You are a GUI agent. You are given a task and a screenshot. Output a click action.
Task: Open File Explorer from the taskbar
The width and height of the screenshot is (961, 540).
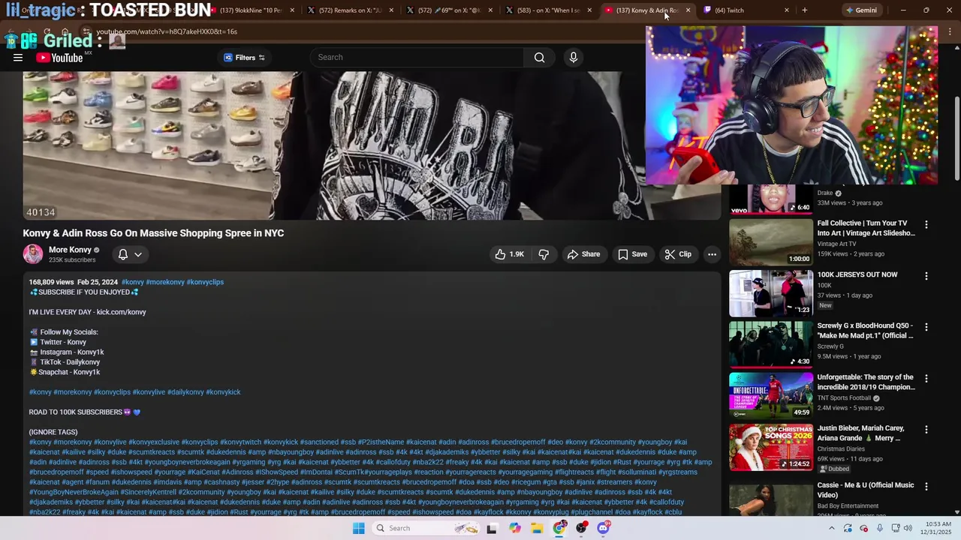(x=537, y=528)
